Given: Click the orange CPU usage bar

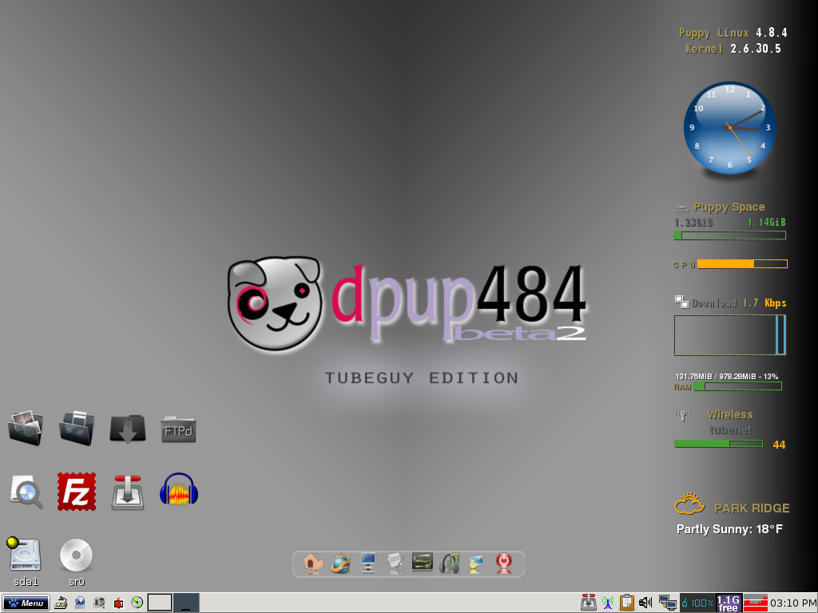Looking at the screenshot, I should (x=742, y=263).
